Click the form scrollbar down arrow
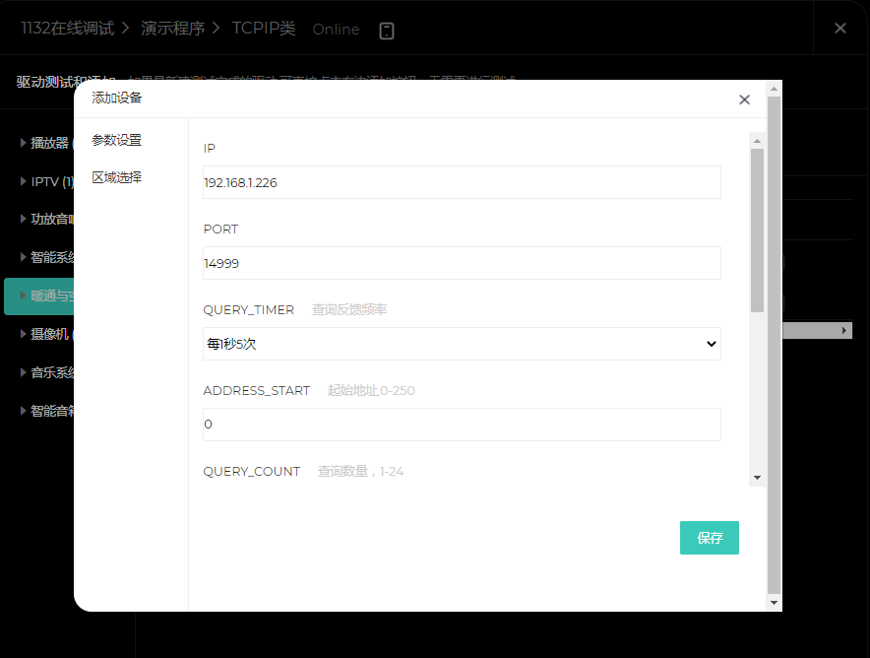The width and height of the screenshot is (870, 658). [x=757, y=478]
